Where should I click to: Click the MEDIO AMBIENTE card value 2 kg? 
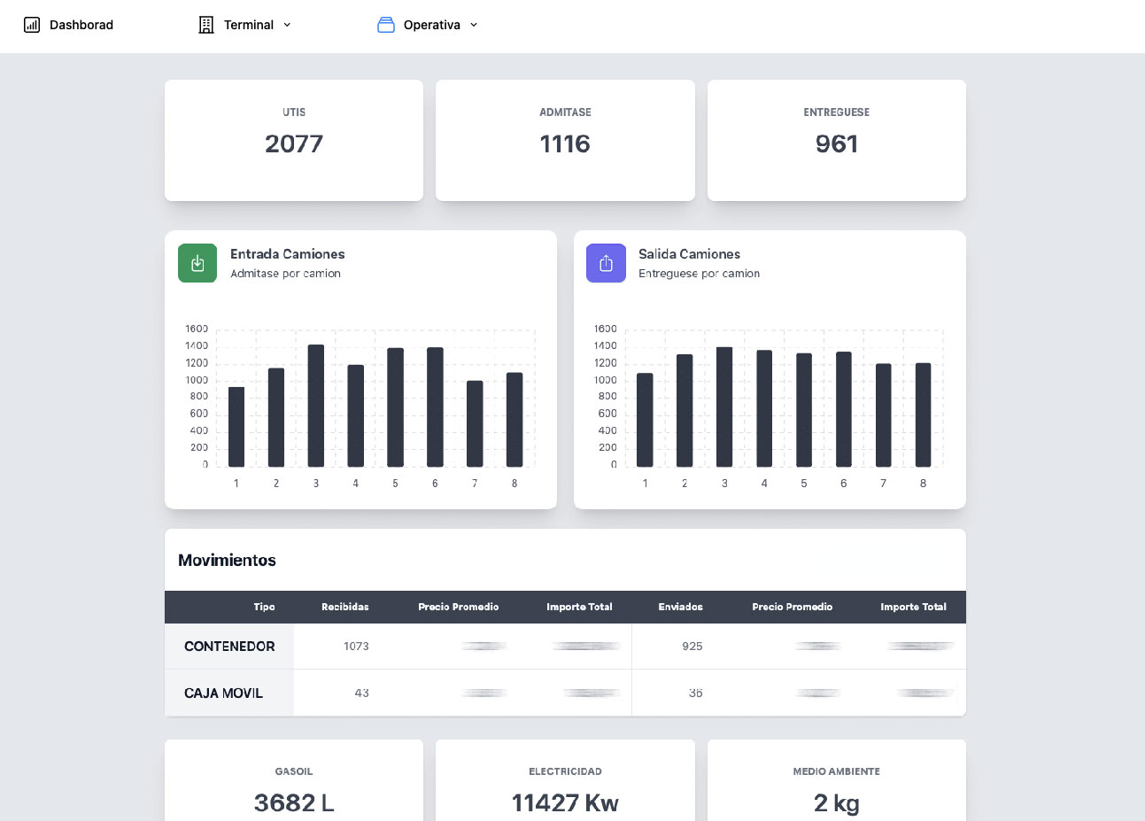(x=837, y=803)
